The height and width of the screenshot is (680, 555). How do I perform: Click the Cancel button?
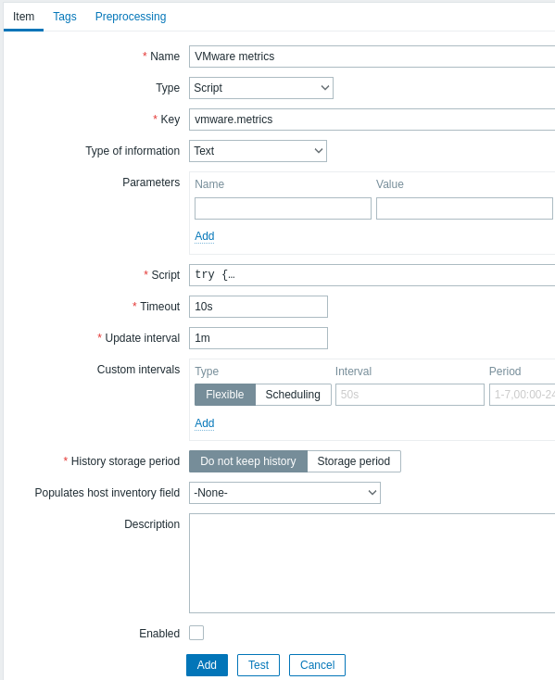(x=318, y=665)
